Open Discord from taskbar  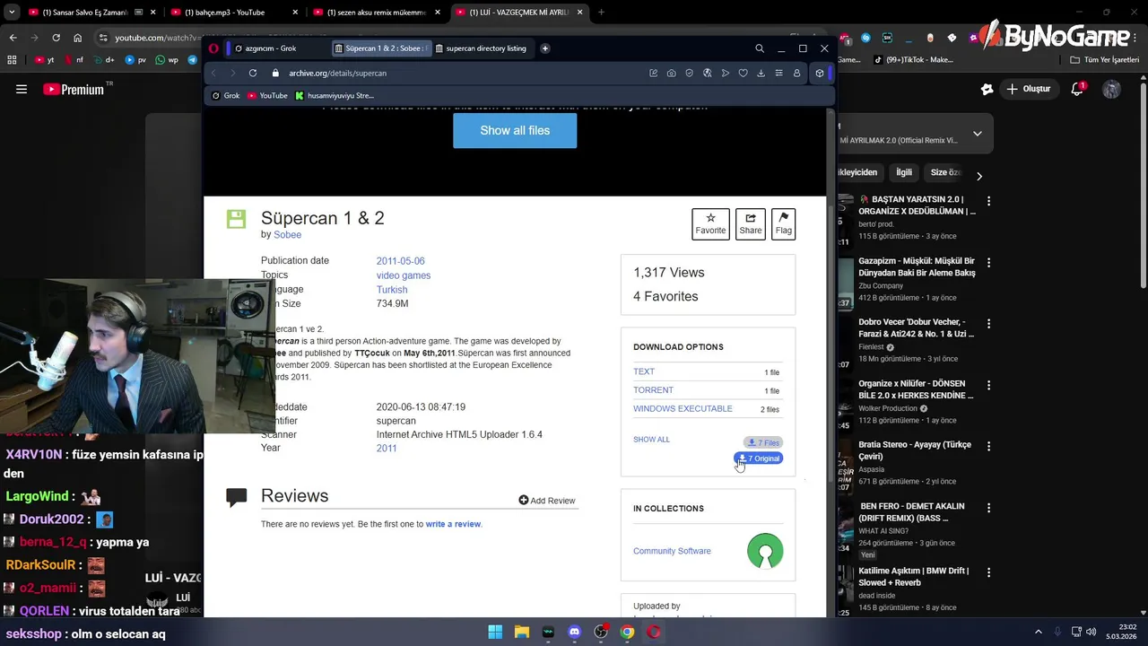tap(575, 632)
